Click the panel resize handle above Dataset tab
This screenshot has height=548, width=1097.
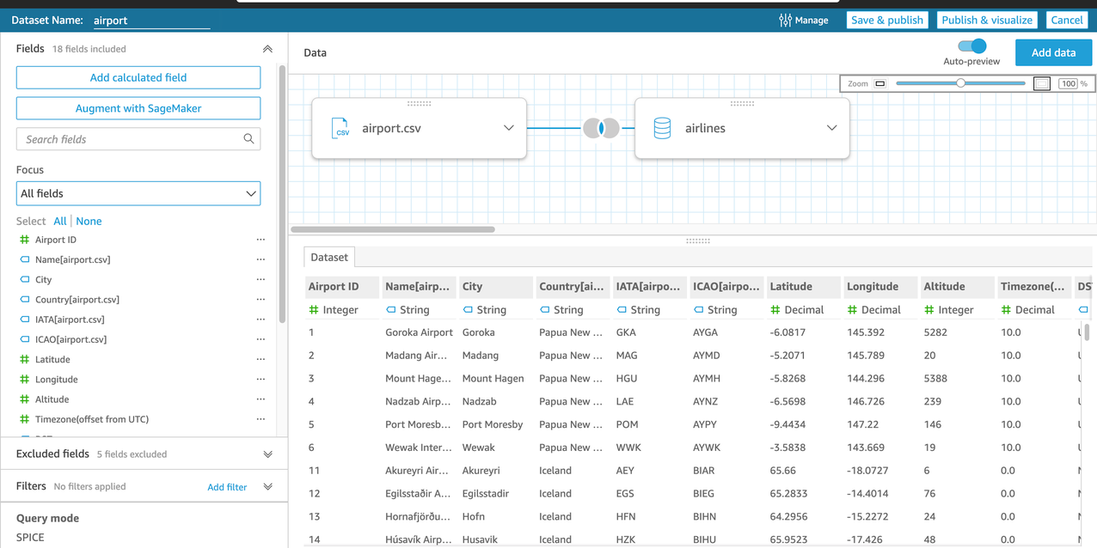click(x=698, y=241)
